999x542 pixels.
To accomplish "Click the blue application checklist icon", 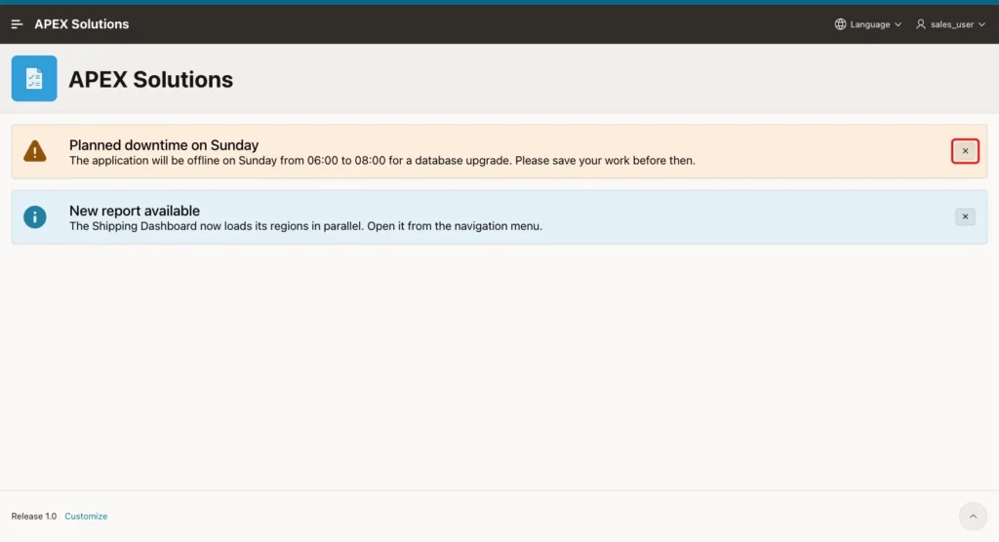I will 34,78.
